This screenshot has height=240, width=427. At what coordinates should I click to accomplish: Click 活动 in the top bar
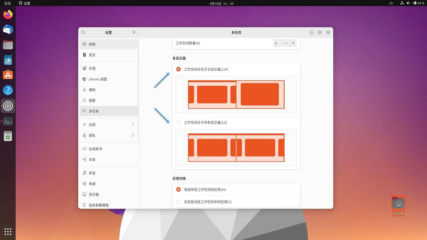pos(7,3)
